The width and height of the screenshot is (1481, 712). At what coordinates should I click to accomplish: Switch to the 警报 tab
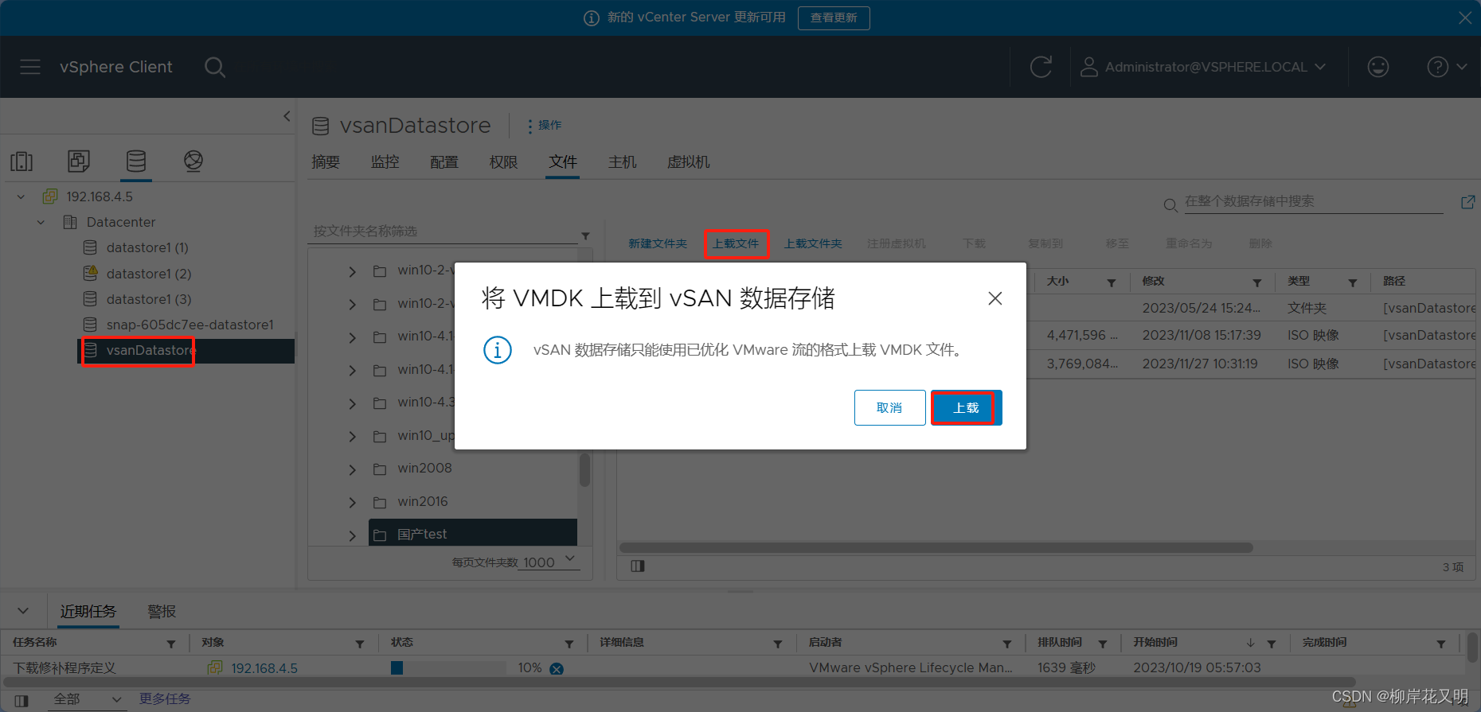click(x=162, y=611)
